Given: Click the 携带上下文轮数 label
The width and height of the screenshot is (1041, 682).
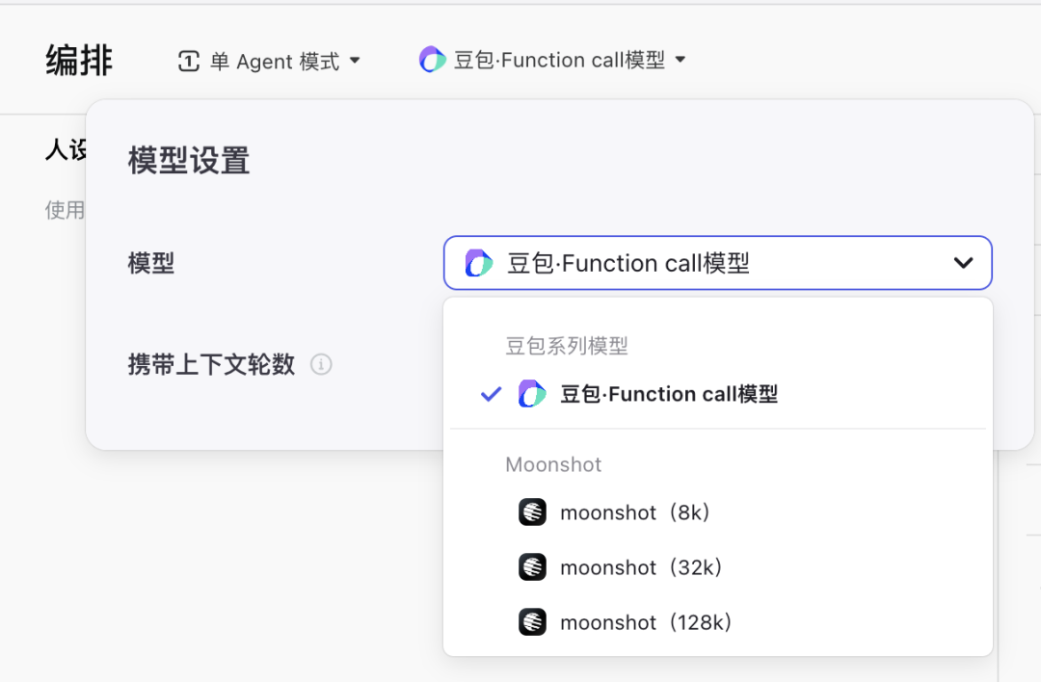Looking at the screenshot, I should 211,365.
